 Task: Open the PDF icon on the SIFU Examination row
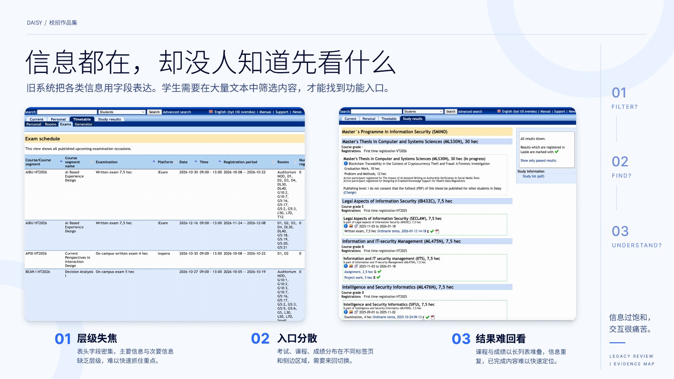pos(433,317)
